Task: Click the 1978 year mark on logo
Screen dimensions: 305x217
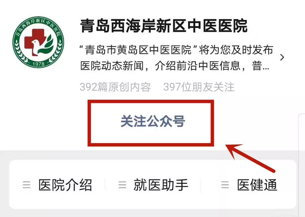Action: (x=38, y=64)
